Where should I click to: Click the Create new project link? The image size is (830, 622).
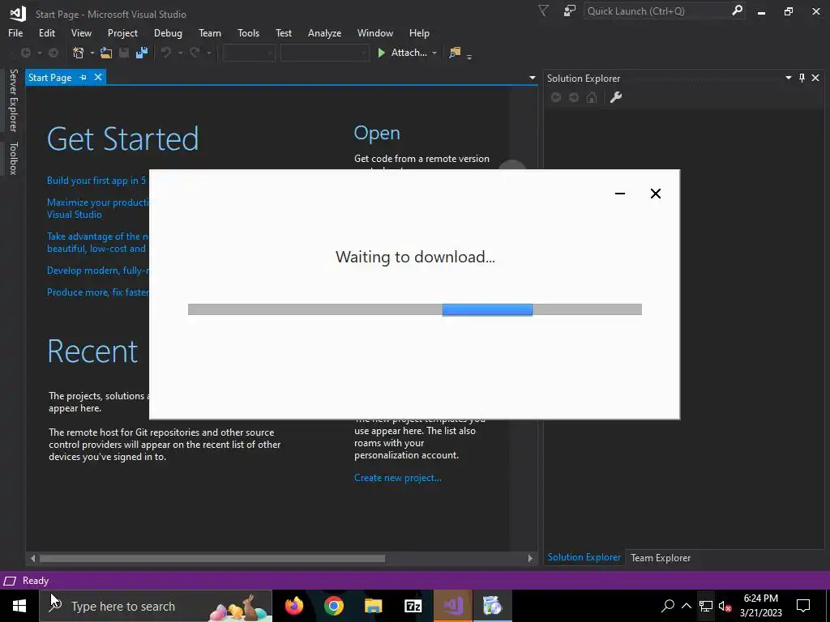(x=397, y=478)
